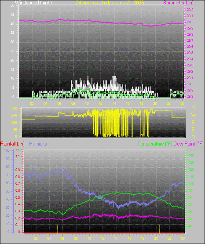This screenshot has height=244, width=205.
Task: Click the 30.2 barometer scale value
Action: 190,10
